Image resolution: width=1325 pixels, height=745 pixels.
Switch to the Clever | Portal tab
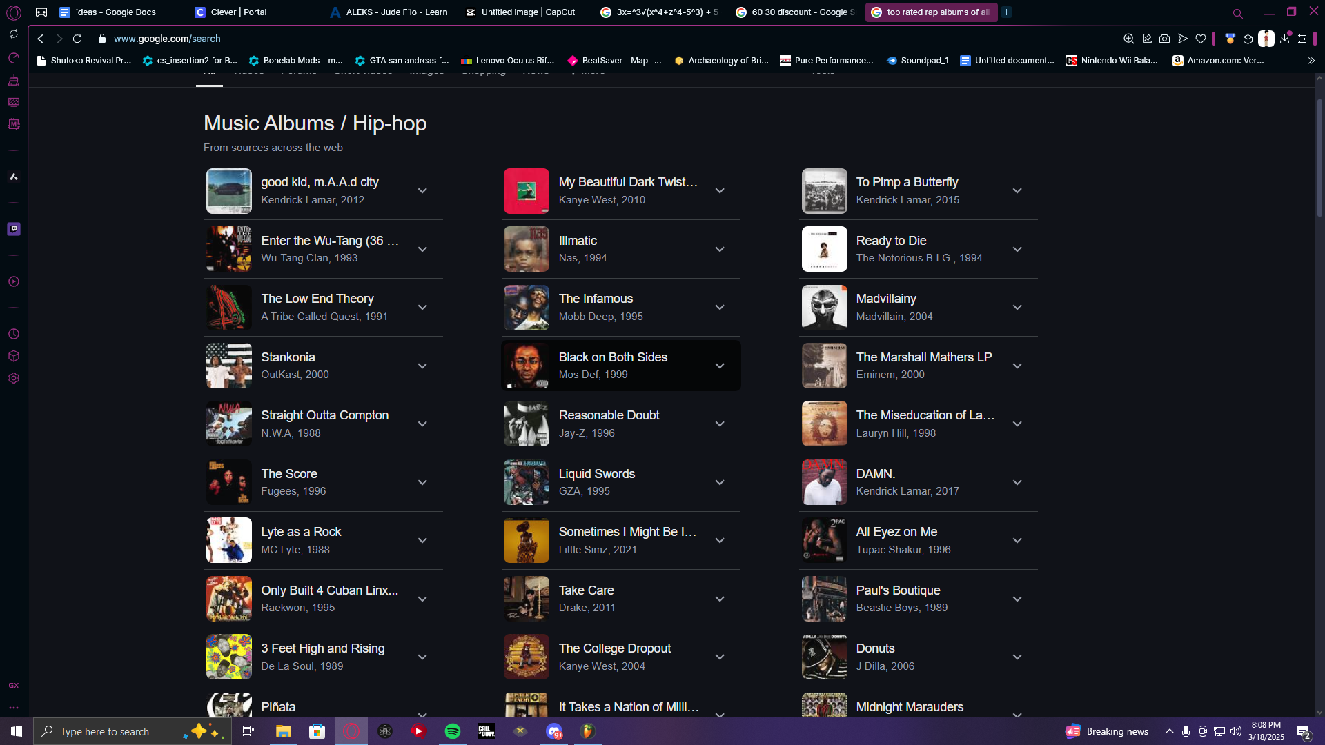pyautogui.click(x=252, y=12)
